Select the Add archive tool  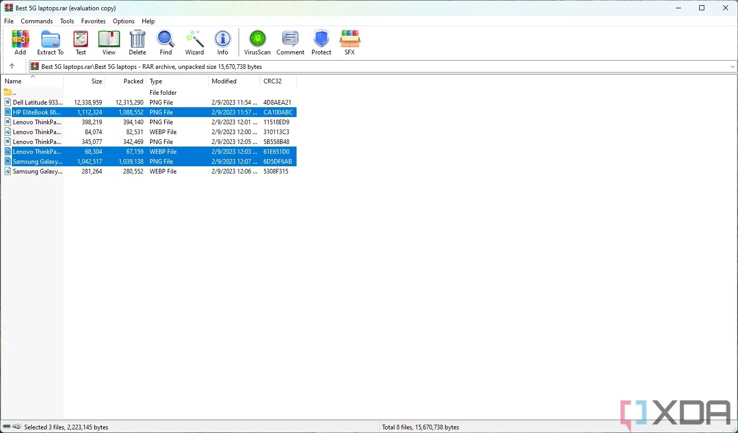click(x=20, y=42)
